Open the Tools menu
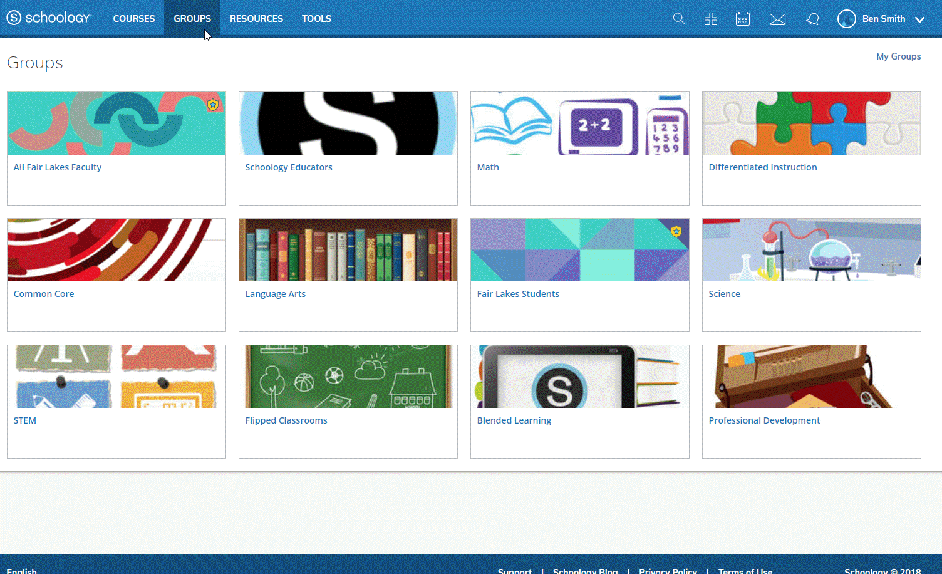942x574 pixels. (x=316, y=19)
